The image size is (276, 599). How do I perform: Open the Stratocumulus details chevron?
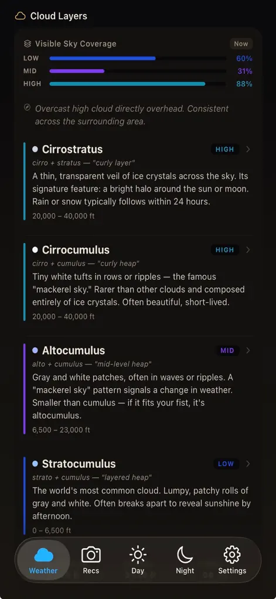[248, 464]
